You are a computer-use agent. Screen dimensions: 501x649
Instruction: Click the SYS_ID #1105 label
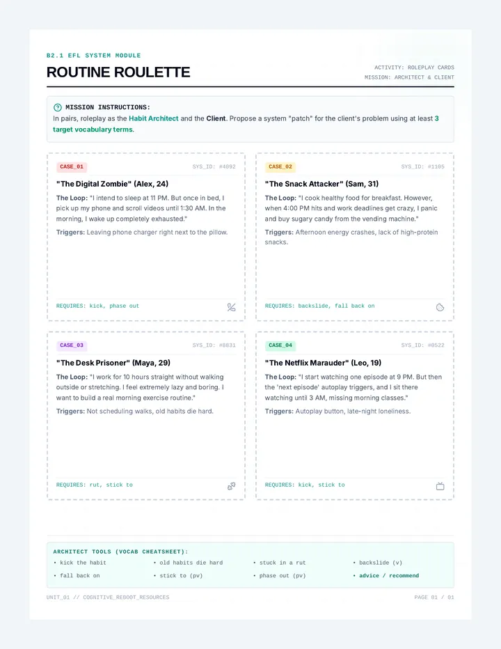(x=423, y=167)
